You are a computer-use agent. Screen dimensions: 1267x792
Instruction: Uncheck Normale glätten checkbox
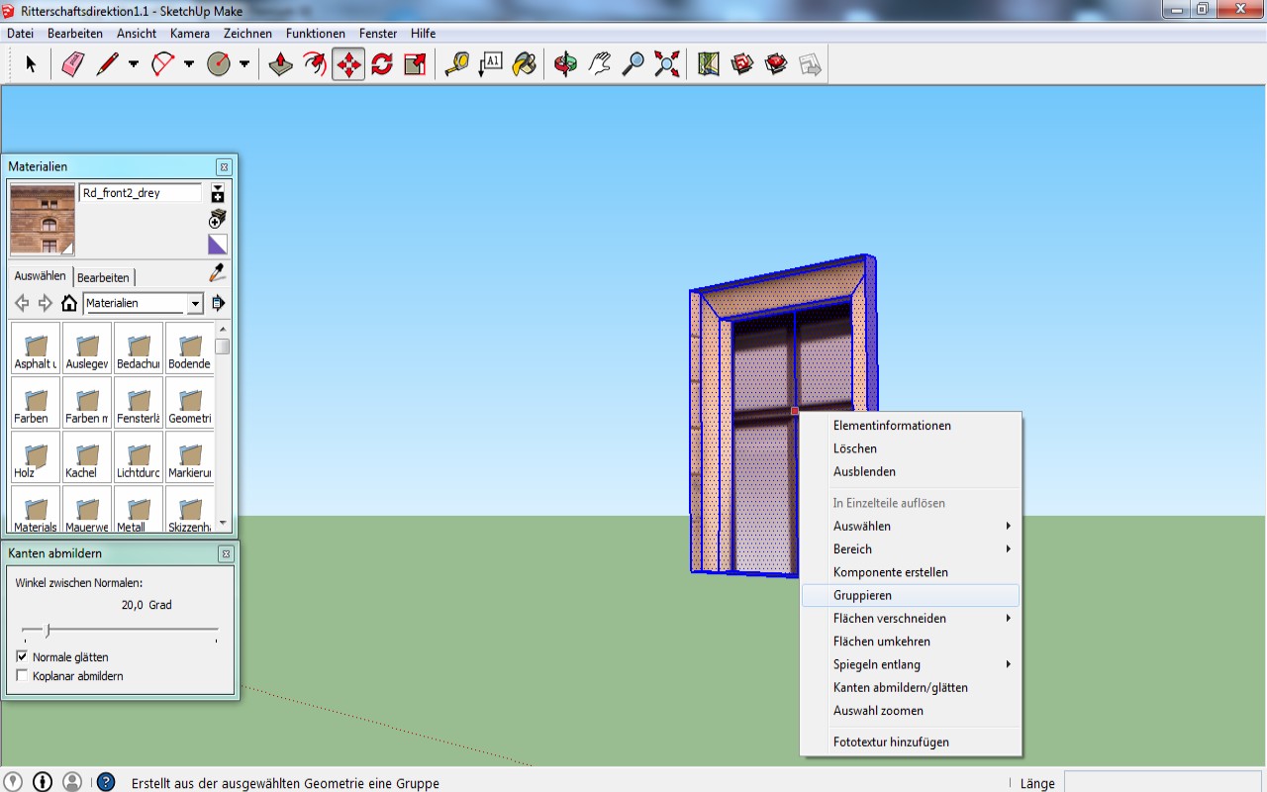[x=23, y=656]
